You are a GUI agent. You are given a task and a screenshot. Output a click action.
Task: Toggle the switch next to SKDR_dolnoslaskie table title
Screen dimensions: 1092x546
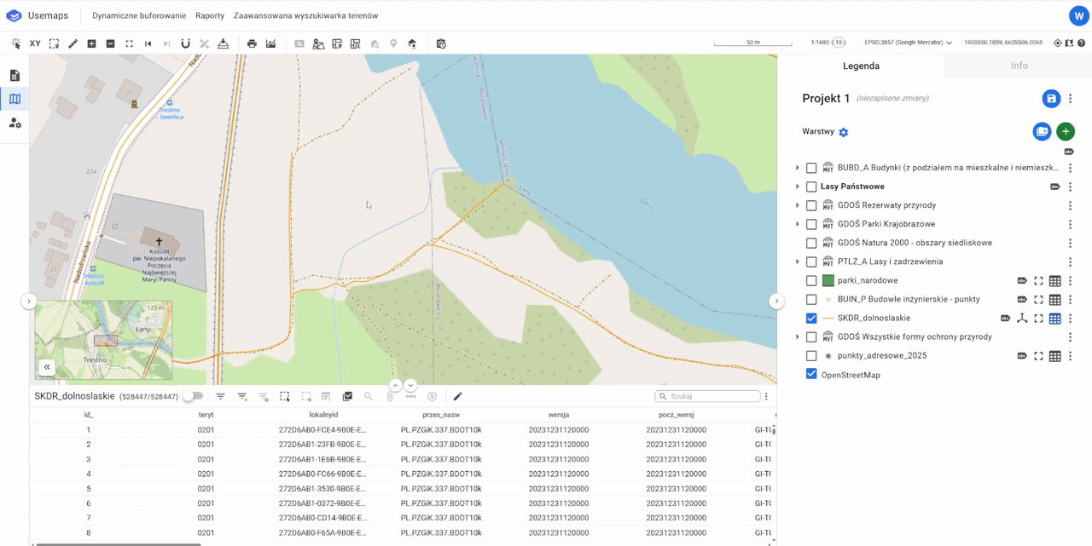pos(194,397)
